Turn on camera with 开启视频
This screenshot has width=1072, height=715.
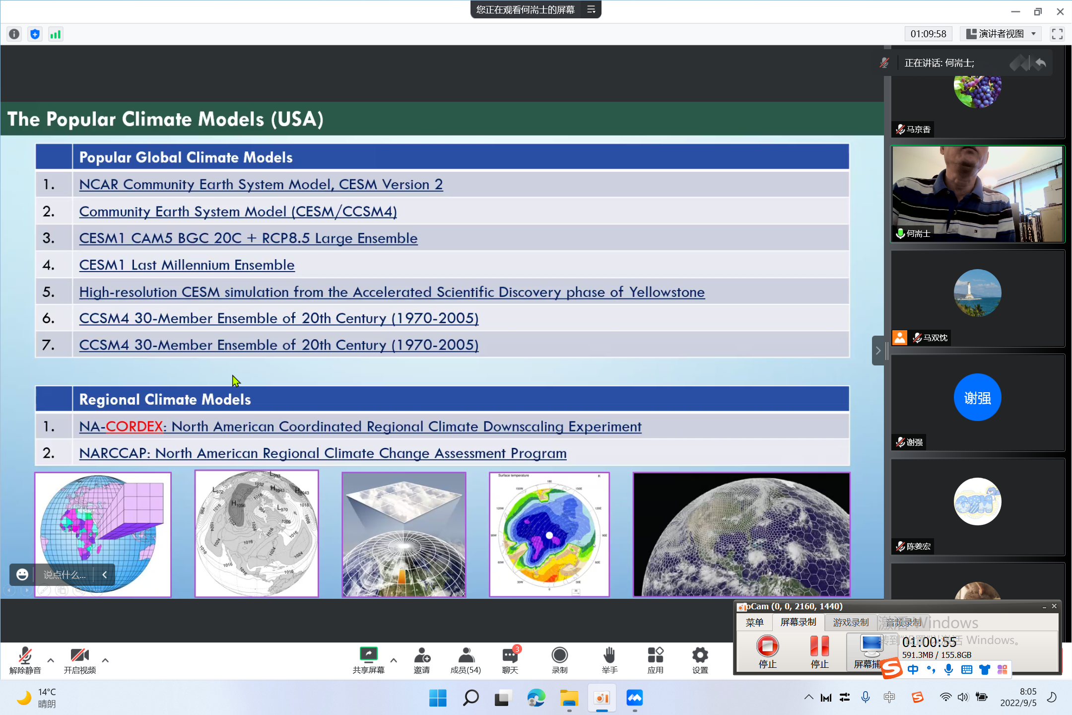[x=79, y=660]
